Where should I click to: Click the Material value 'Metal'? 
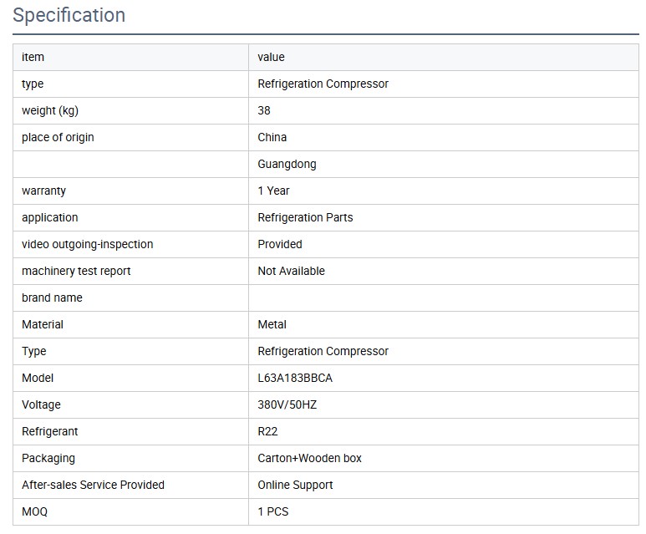pos(272,324)
